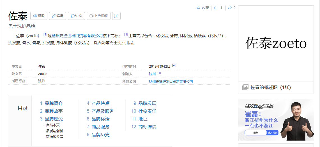Open the 崔磊 浙江衢州 video banner
Viewport: 320px width, 147px height.
click(276, 120)
